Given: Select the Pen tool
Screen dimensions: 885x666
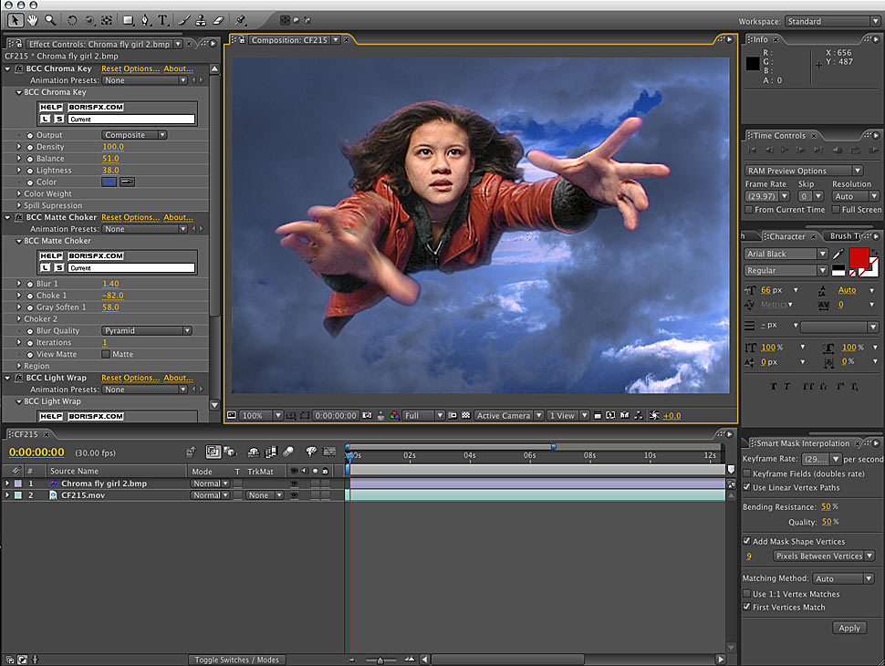Looking at the screenshot, I should tap(146, 19).
